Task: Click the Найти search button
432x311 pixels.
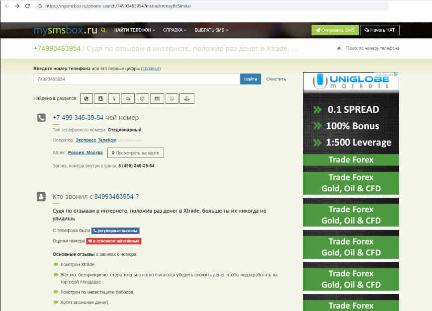Action: tap(251, 79)
